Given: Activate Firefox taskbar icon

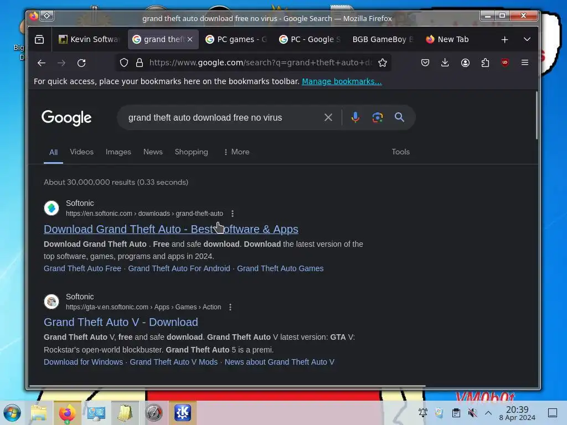Looking at the screenshot, I should [67, 413].
